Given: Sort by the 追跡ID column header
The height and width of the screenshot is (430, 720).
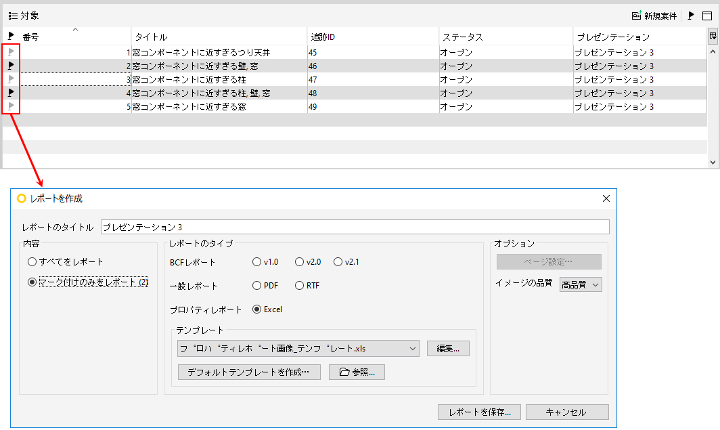Looking at the screenshot, I should 373,37.
